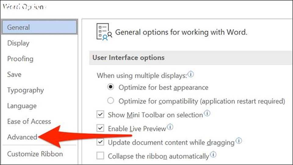Toggle Show Mini Toolbar on selection checkbox
The width and height of the screenshot is (293, 165).
point(100,115)
